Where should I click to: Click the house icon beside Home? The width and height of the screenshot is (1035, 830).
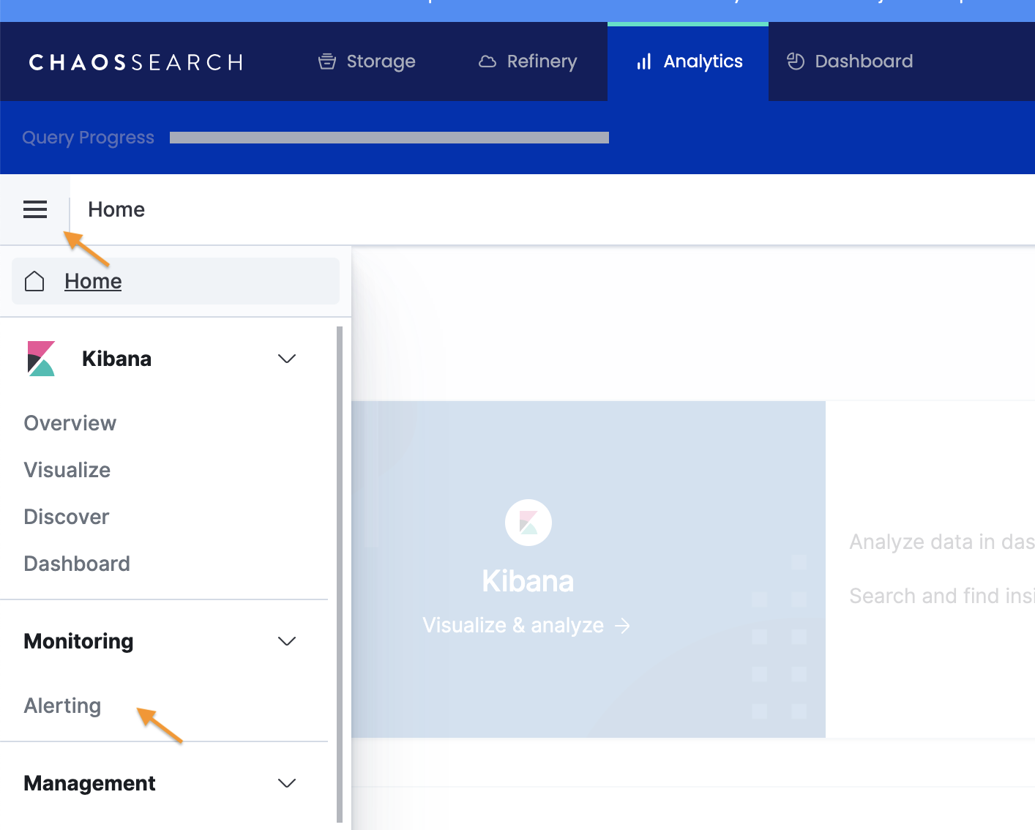point(34,281)
